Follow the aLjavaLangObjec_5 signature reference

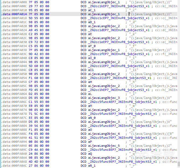coord(104,146)
